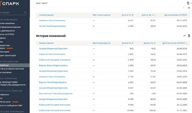Open the Мухолевских Елена Владимировна link

tap(56, 94)
